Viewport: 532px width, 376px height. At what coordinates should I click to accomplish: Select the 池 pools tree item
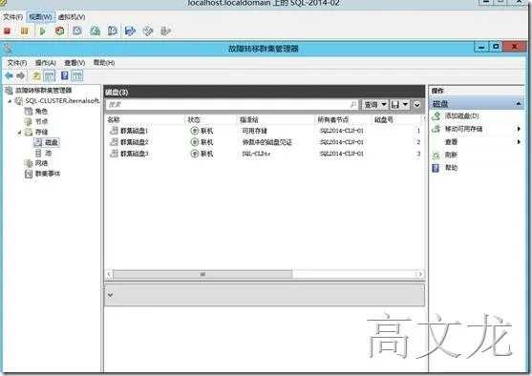[x=48, y=153]
